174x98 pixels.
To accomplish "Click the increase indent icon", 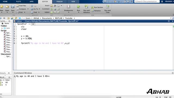I will tap(55, 12).
